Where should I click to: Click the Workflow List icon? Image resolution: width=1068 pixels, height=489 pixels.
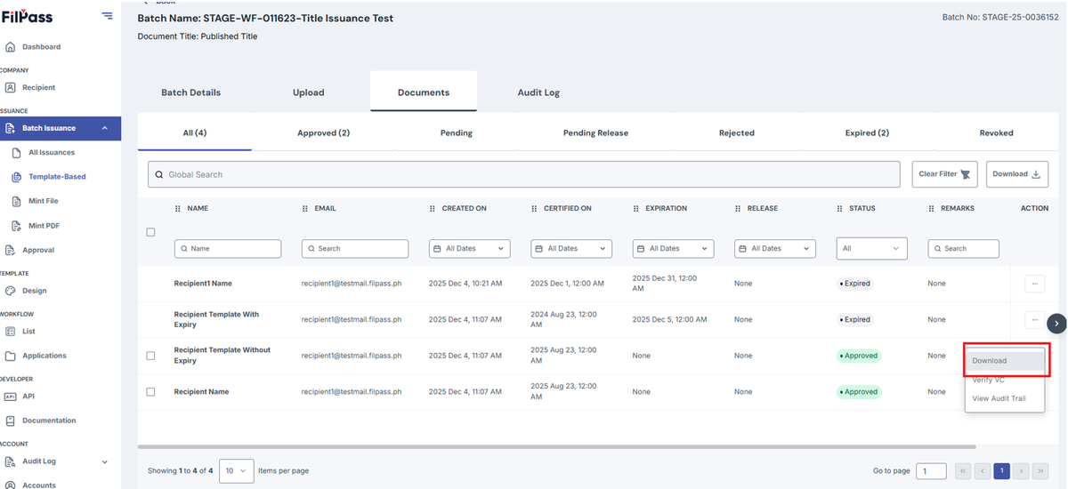tap(10, 331)
